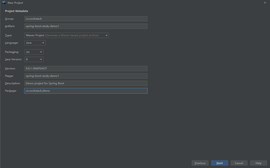Click the Version label
This screenshot has width=270, height=168.
coord(10,68)
